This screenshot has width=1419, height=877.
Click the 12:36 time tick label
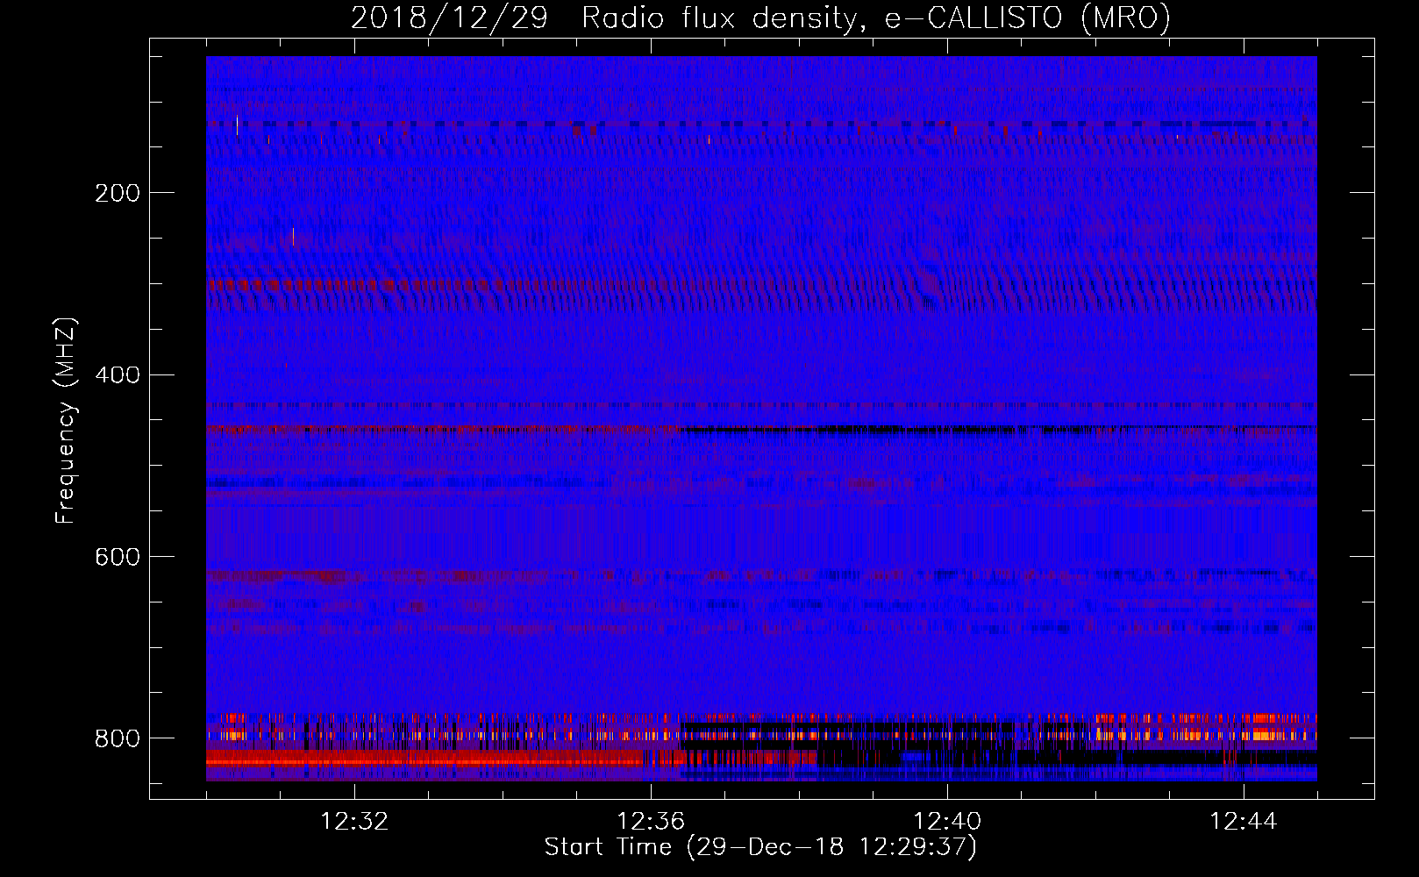[651, 822]
